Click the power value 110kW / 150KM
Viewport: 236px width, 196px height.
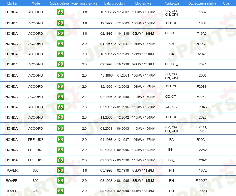143,97
